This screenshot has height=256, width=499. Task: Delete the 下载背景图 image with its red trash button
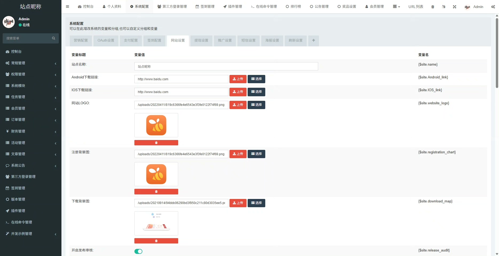pyautogui.click(x=156, y=241)
